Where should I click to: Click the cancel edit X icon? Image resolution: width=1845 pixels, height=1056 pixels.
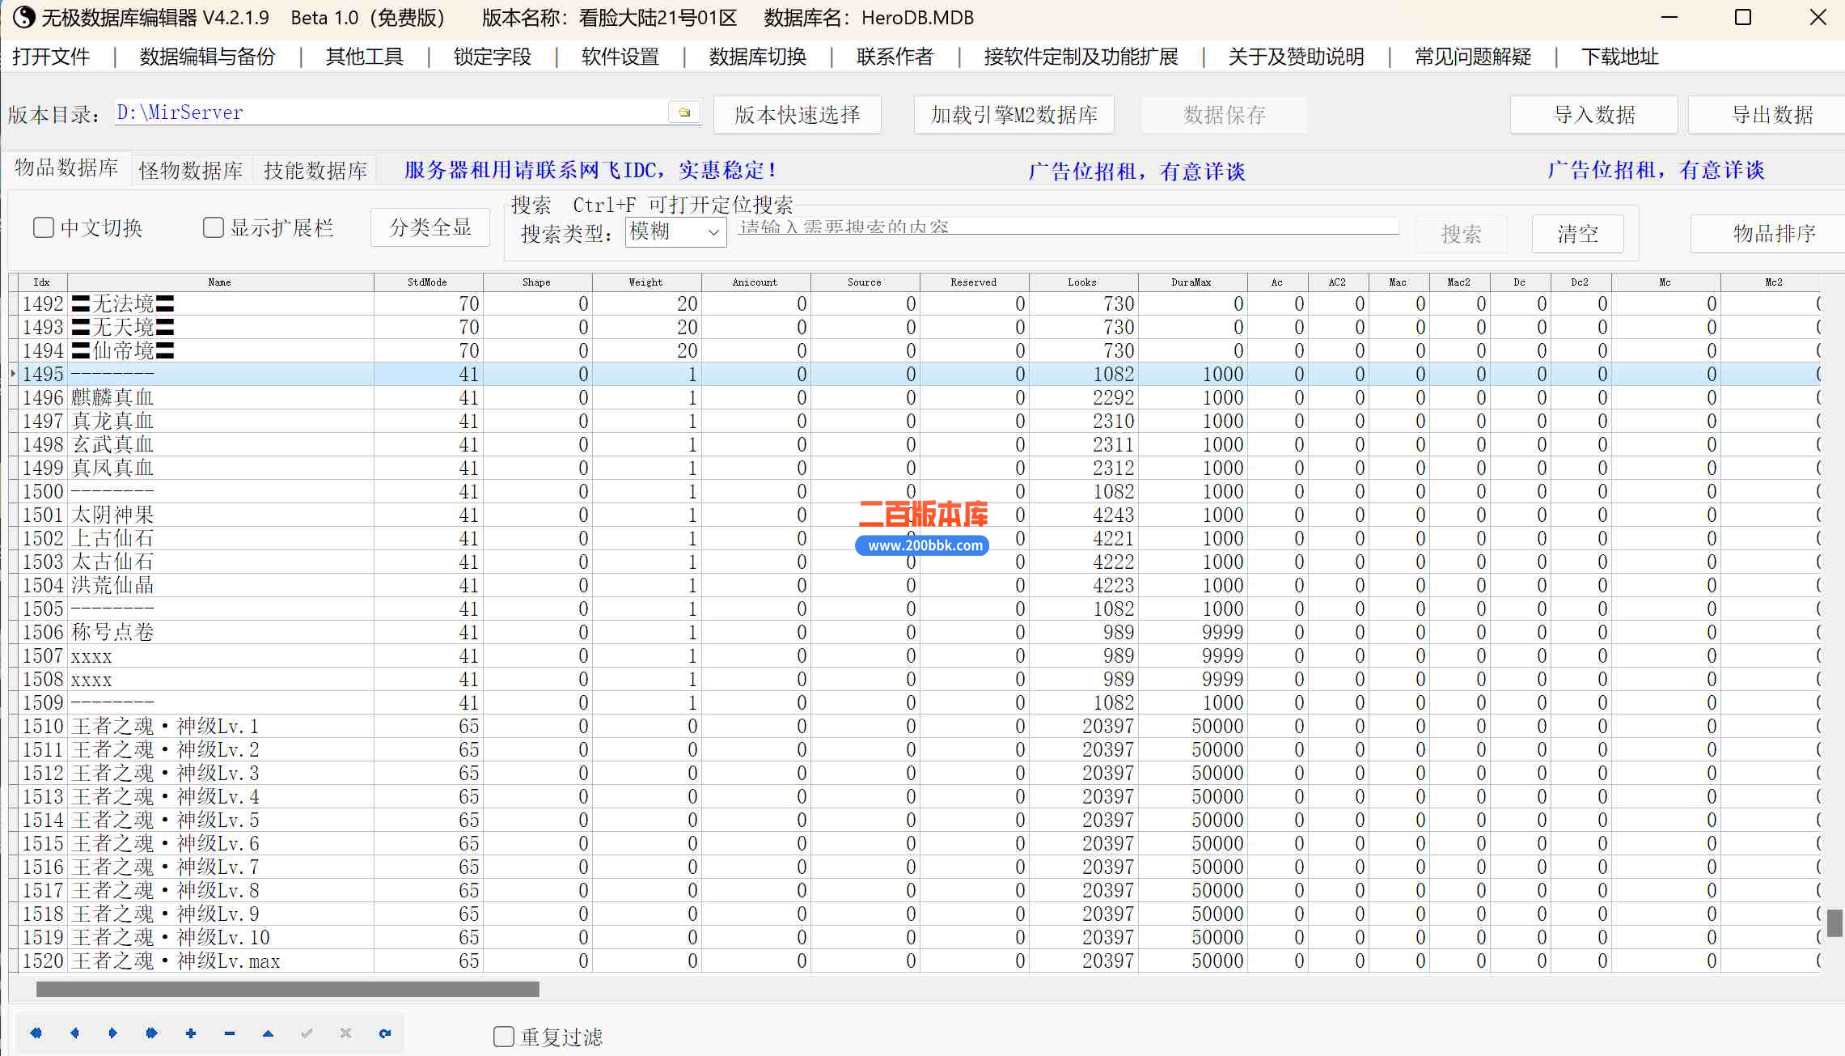click(x=345, y=1033)
